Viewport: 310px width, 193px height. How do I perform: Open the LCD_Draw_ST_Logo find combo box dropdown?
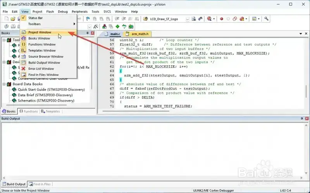click(x=188, y=19)
